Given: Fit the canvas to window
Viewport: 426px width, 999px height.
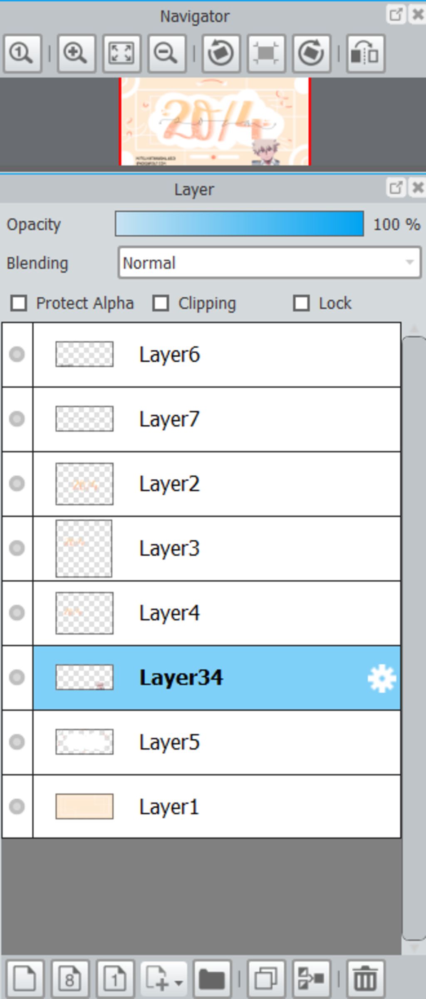Looking at the screenshot, I should tap(121, 54).
